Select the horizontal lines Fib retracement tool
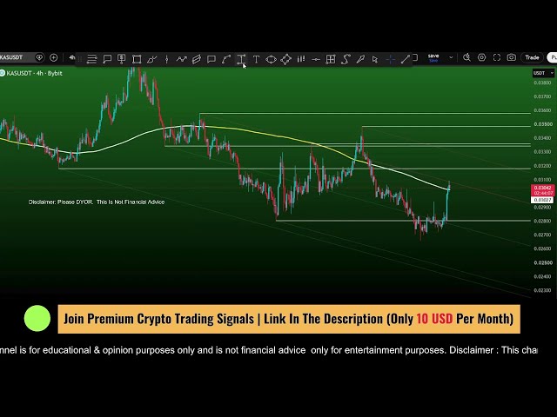 (x=91, y=59)
